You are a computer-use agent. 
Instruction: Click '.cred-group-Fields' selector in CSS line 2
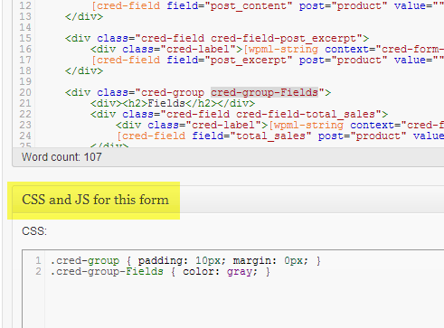tap(107, 271)
